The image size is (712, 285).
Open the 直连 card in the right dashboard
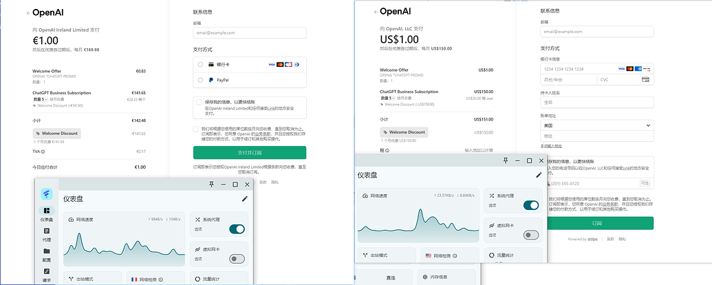[384, 276]
